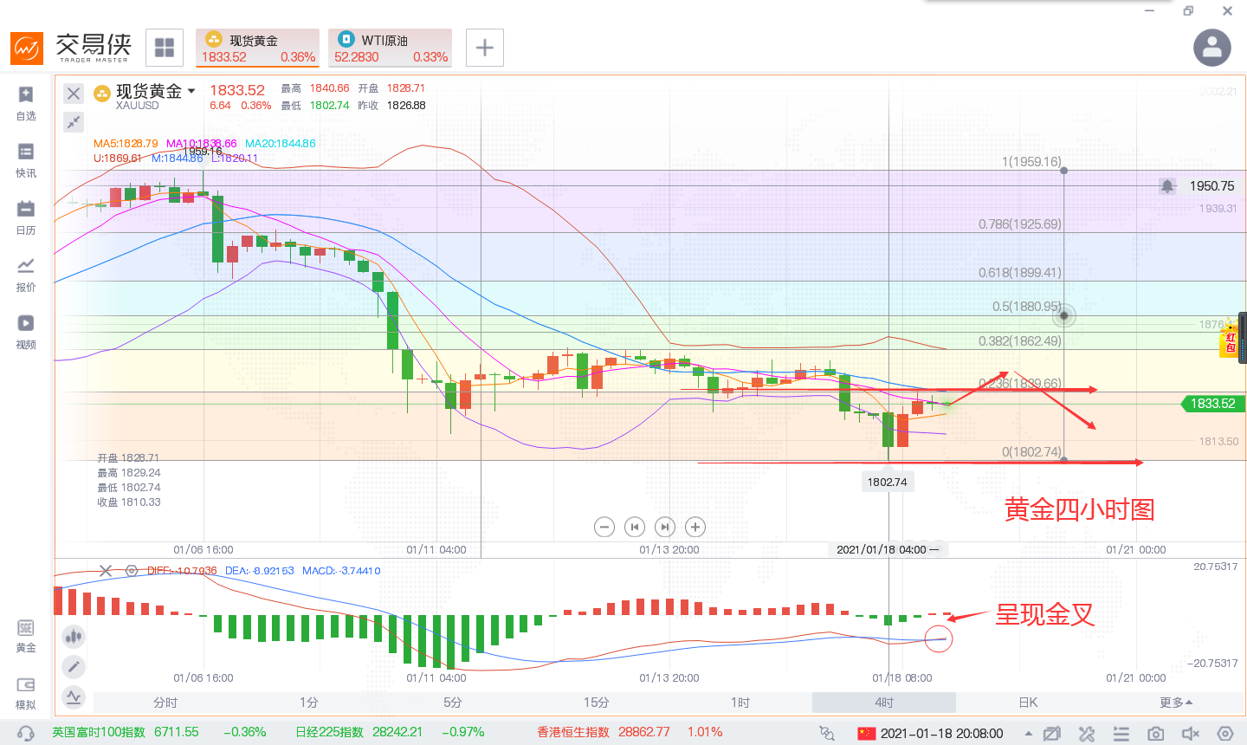Open the tools wrench icon in status bar

coord(1087,734)
